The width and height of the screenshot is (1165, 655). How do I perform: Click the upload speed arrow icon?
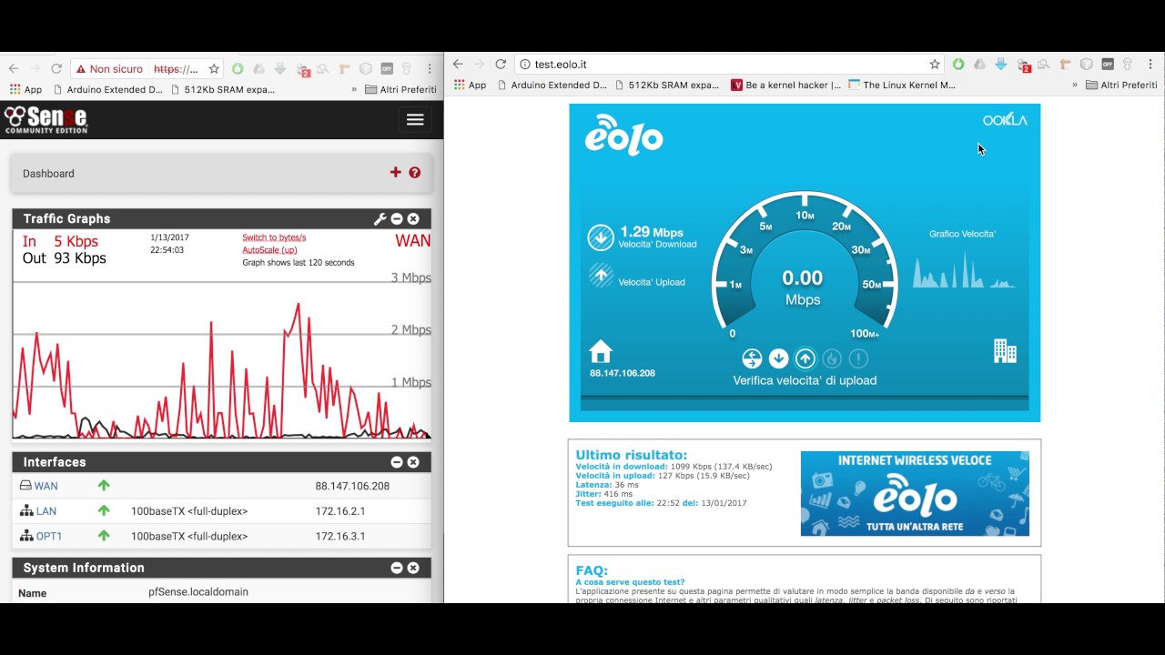[601, 276]
